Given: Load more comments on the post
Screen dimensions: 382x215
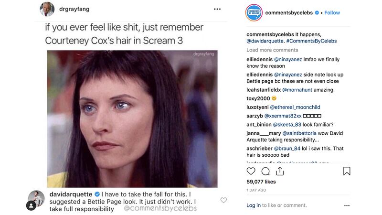Looking at the screenshot, I should coord(272,50).
